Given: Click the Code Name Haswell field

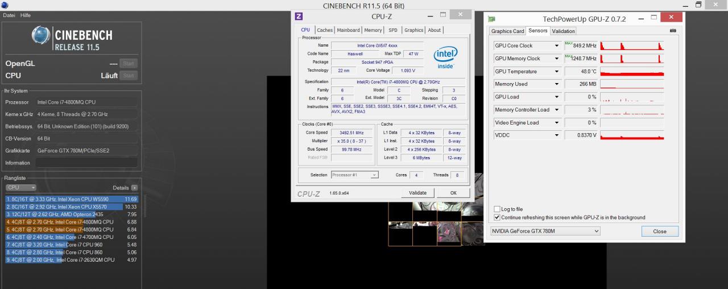Looking at the screenshot, I should pyautogui.click(x=355, y=53).
